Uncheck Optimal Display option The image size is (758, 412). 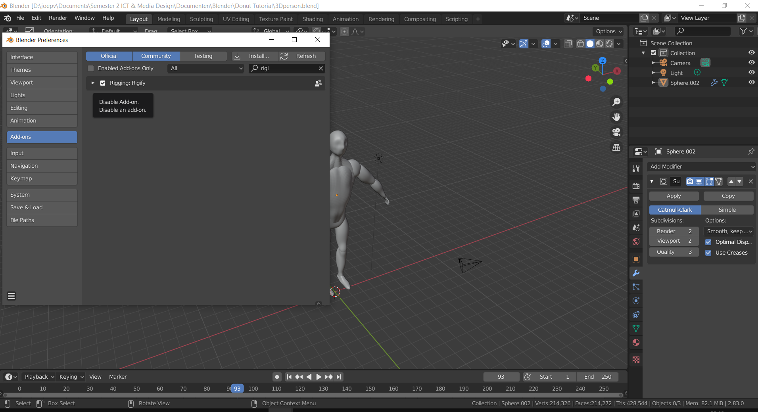click(708, 242)
